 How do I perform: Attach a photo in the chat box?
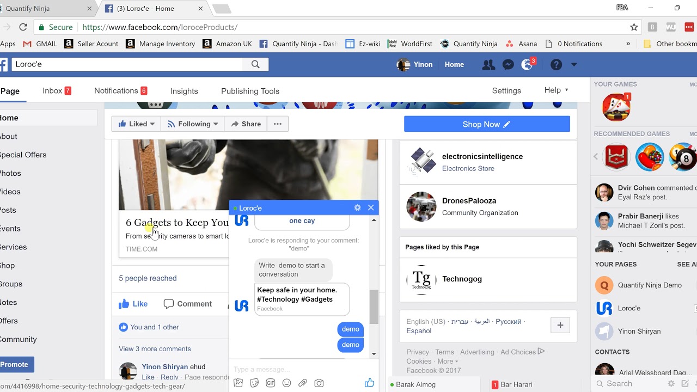coord(238,383)
